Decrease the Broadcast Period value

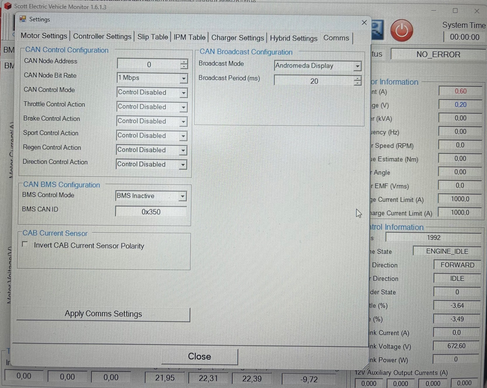[x=357, y=83]
